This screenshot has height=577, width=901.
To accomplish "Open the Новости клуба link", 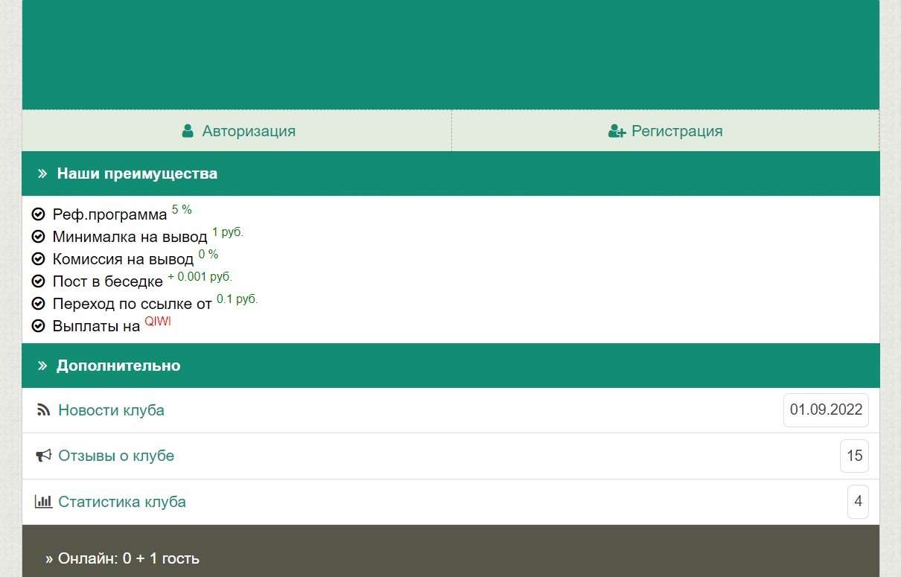I will coord(111,410).
